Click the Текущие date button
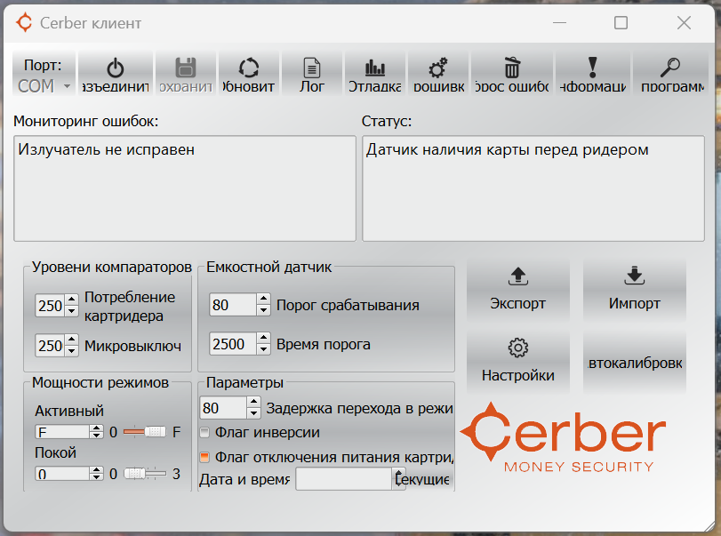 [424, 479]
